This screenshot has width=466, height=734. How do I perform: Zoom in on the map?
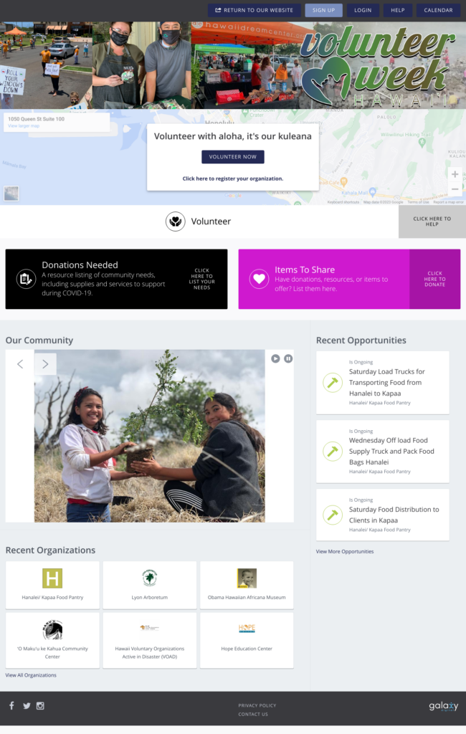pos(455,174)
